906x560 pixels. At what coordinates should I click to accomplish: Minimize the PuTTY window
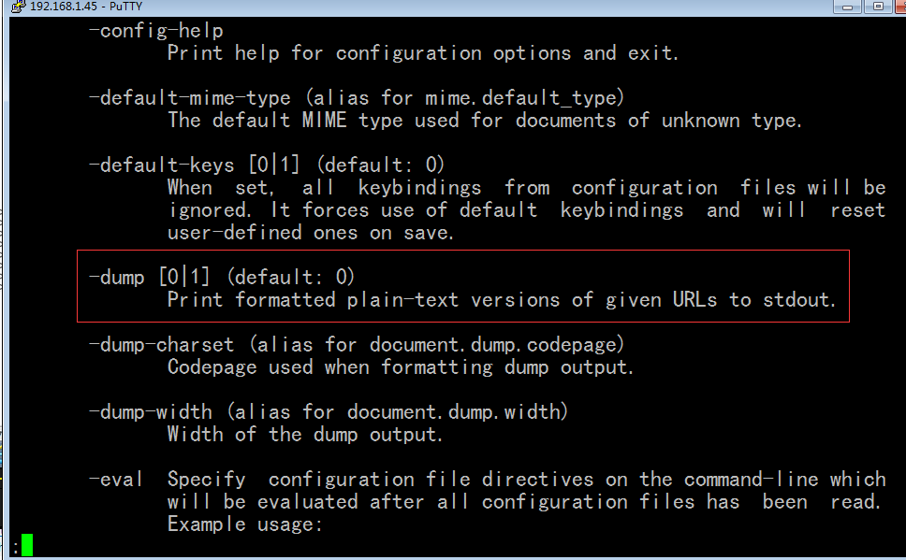pos(848,7)
